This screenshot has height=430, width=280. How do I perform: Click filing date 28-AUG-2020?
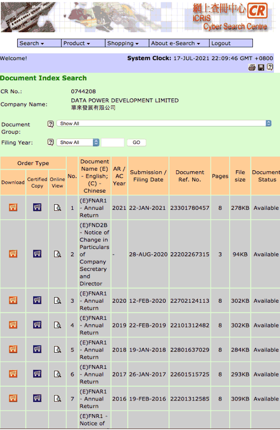click(148, 254)
